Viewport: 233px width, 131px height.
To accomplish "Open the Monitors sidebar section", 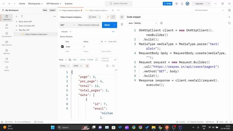I will [x=7, y=52].
